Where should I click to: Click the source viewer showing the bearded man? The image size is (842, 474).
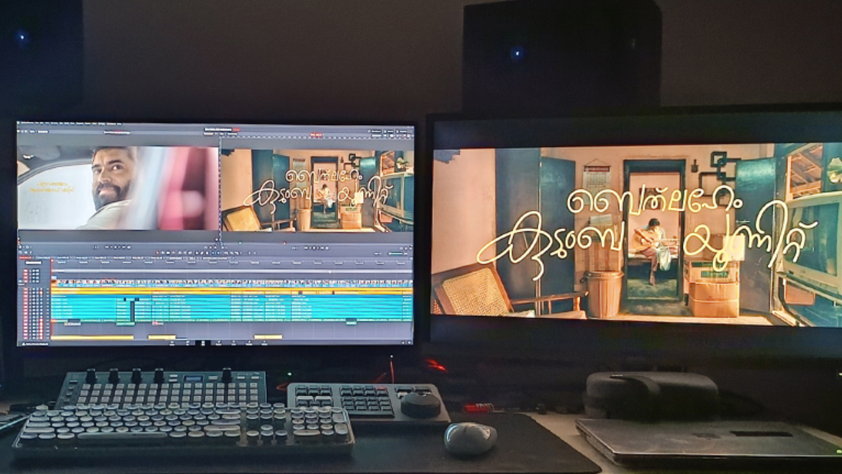click(x=118, y=187)
